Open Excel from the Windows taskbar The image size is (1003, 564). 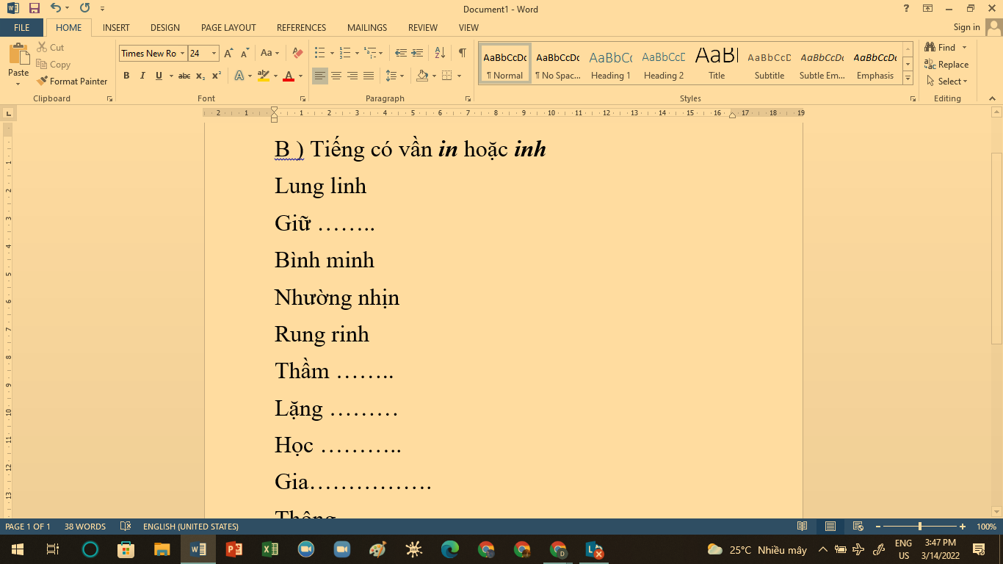(270, 549)
